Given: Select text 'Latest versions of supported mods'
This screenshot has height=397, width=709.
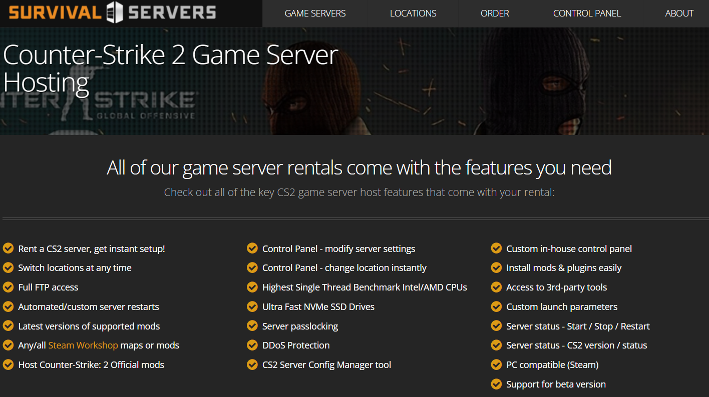Looking at the screenshot, I should (x=89, y=326).
